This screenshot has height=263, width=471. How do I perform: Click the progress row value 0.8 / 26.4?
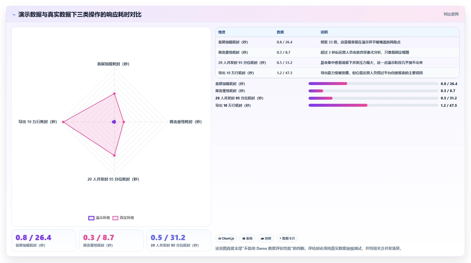tap(449, 84)
